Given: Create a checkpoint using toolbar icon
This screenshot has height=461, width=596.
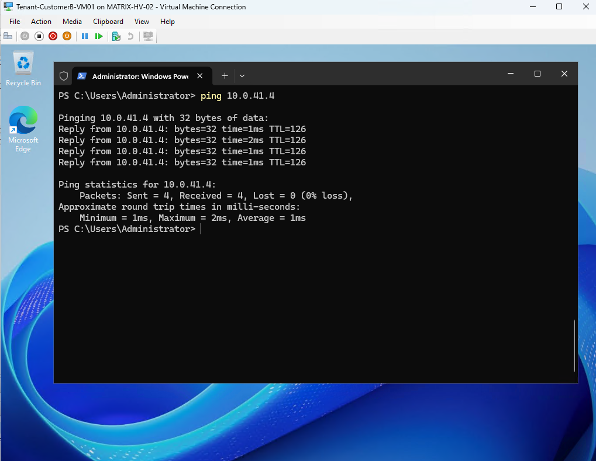Looking at the screenshot, I should [116, 36].
